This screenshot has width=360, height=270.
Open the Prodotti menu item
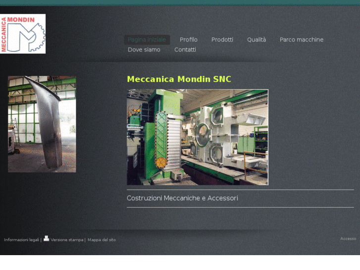(x=222, y=40)
